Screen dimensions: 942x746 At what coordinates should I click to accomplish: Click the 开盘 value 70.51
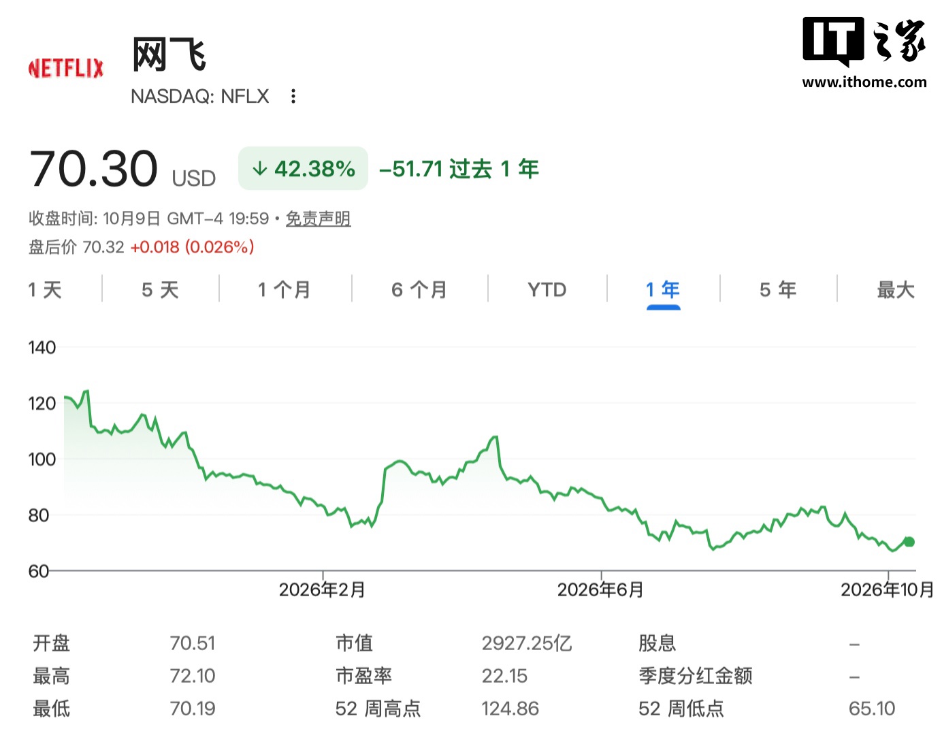point(193,643)
